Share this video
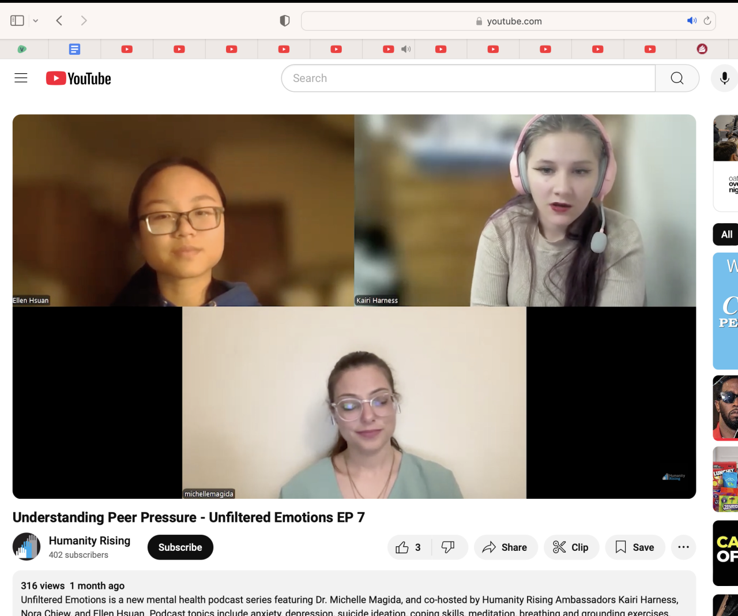 [x=506, y=547]
